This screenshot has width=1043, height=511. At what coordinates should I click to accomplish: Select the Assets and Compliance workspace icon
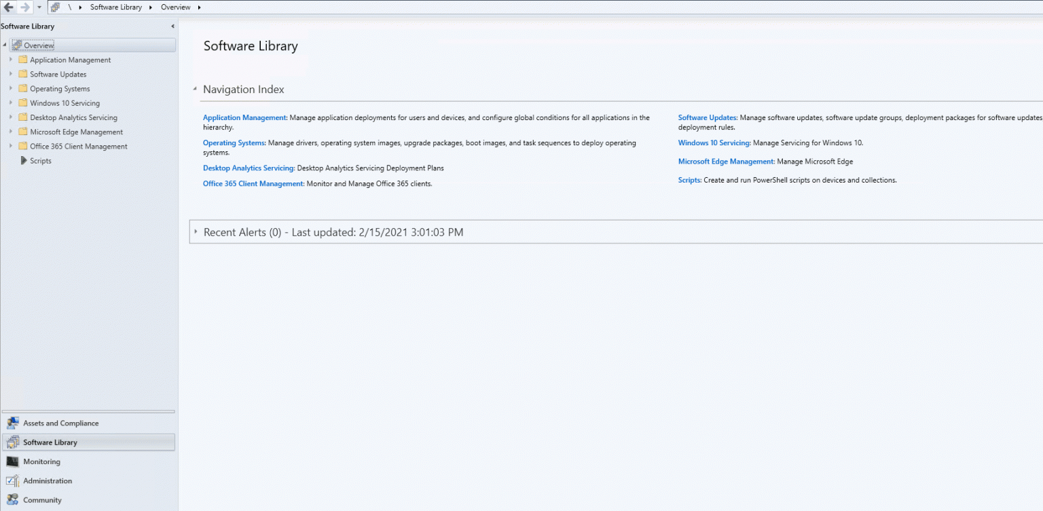point(14,422)
